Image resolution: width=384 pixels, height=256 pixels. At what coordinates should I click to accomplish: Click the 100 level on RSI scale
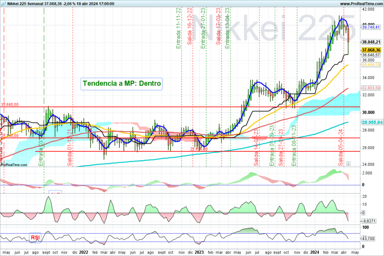(365, 228)
